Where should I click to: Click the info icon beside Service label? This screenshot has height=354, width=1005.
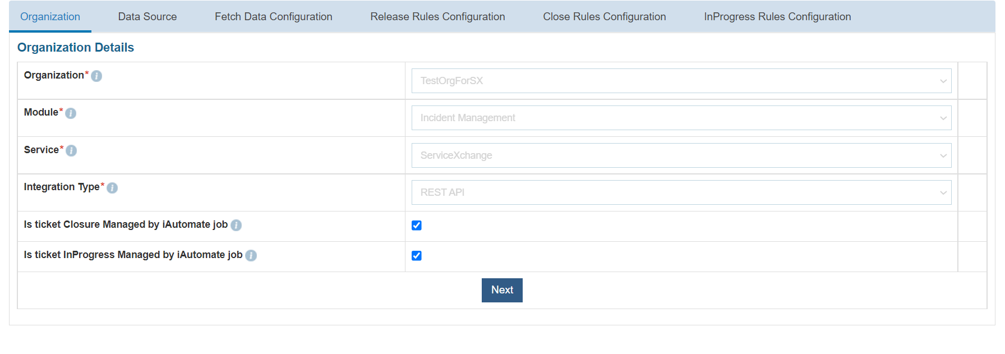pos(71,150)
